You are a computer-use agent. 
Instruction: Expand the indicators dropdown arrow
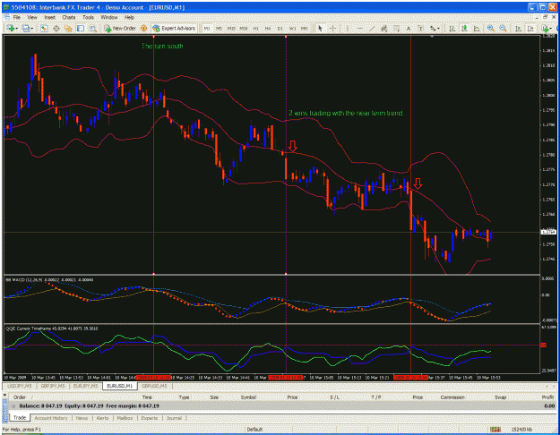click(551, 28)
